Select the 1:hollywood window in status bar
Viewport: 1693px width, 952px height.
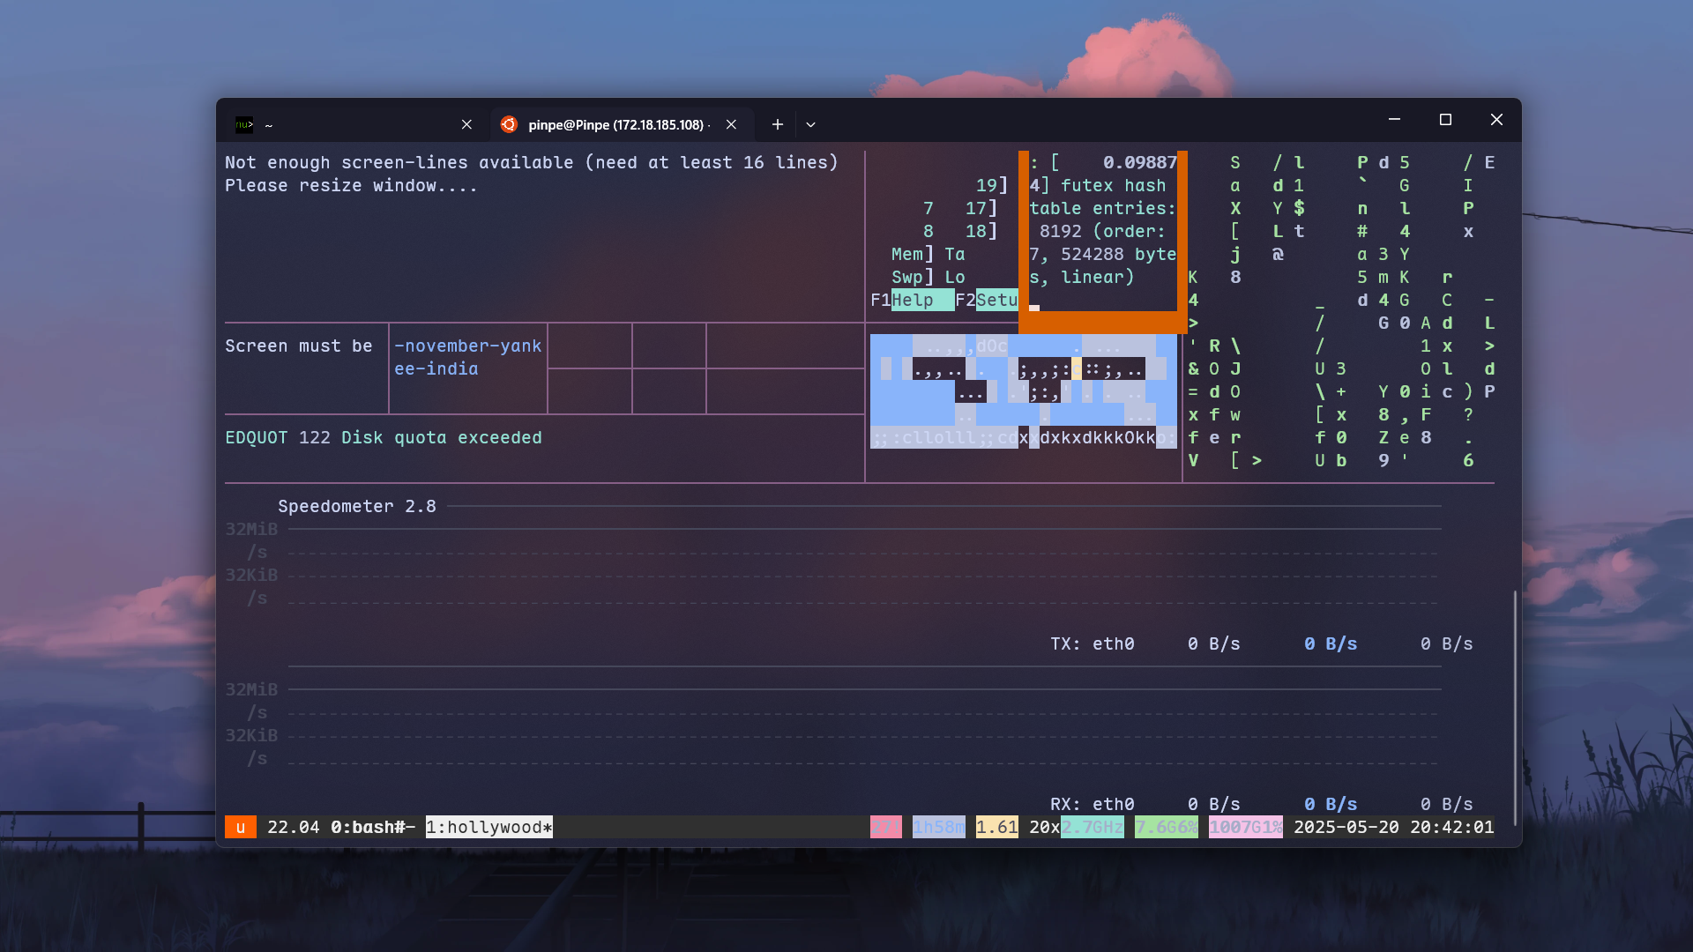tap(489, 827)
